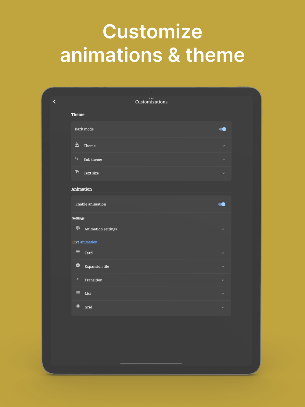Expand the Theme chevron
This screenshot has height=407, width=305.
(224, 146)
